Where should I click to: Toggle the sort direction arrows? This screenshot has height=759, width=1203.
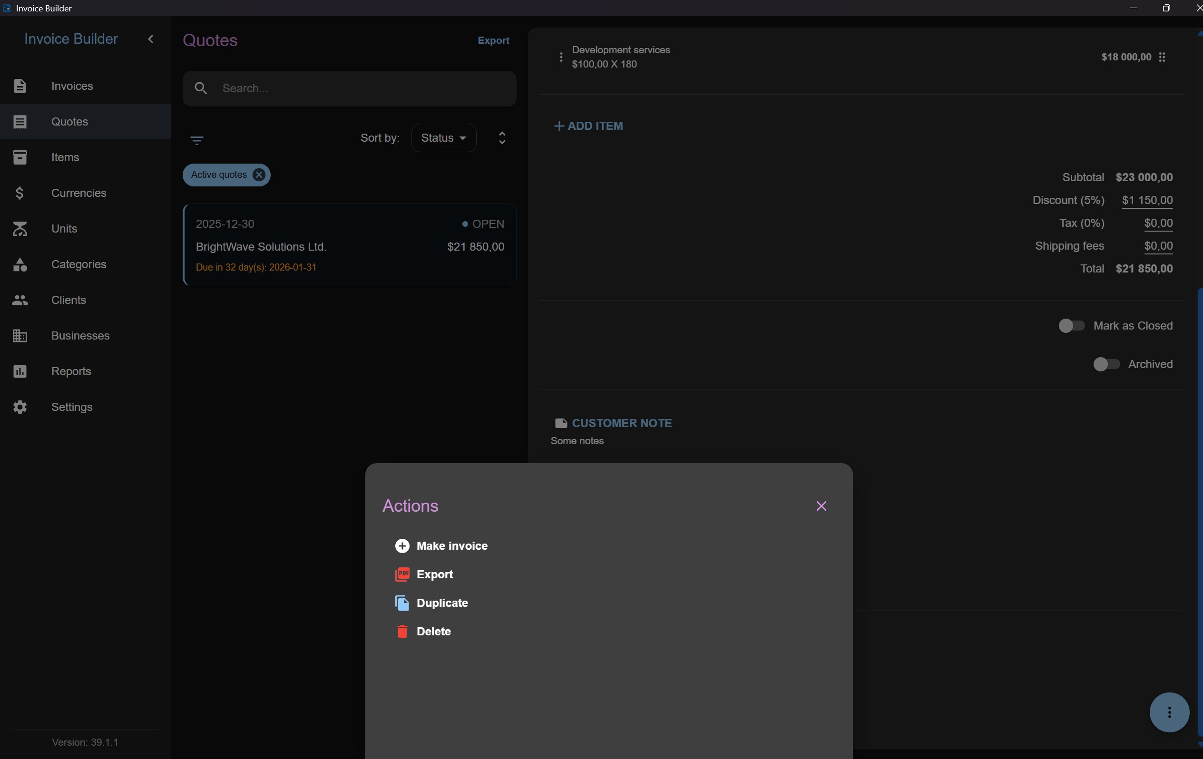click(502, 138)
